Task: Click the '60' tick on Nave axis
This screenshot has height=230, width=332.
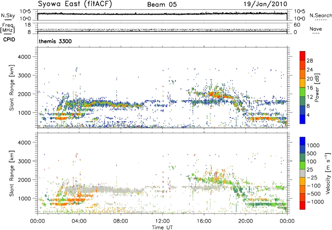Action: [297, 25]
